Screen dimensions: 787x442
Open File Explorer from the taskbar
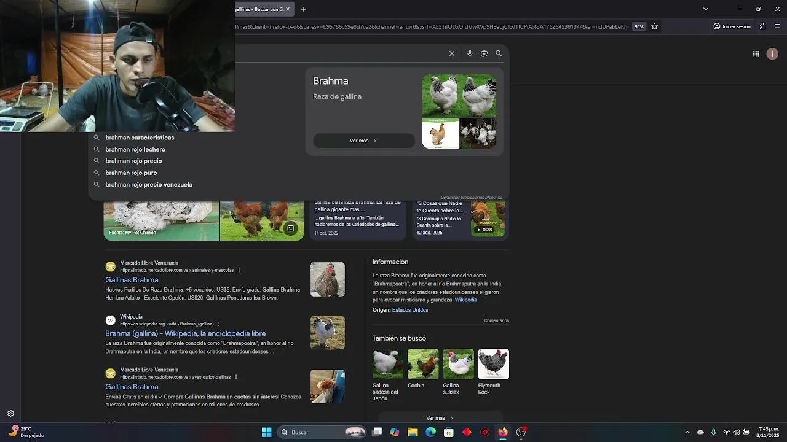[413, 432]
